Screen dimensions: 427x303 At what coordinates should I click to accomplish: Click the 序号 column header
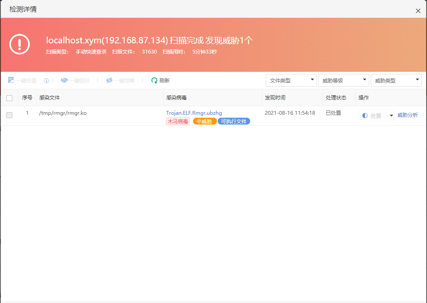coord(27,98)
